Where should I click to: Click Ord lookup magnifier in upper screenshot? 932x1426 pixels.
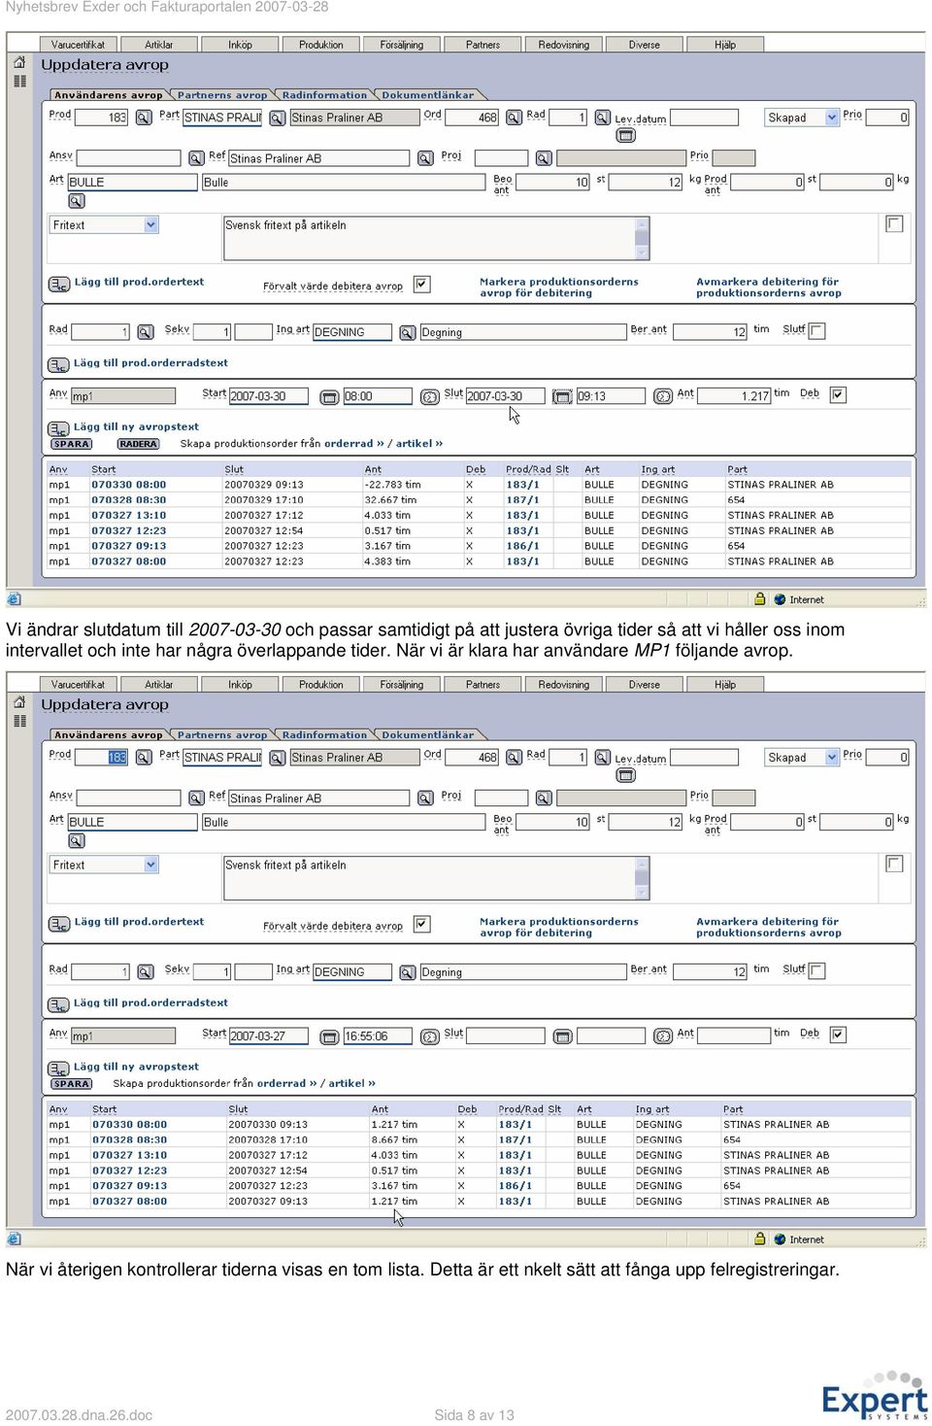[515, 118]
